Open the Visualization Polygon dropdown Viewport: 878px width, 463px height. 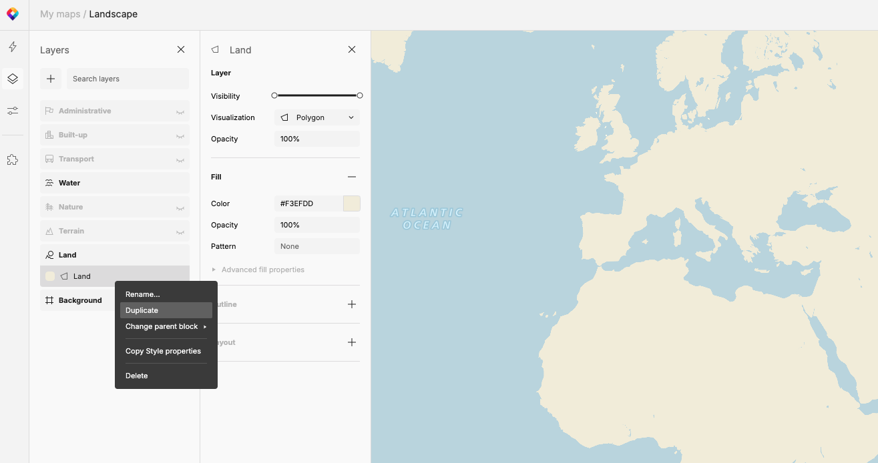pos(317,117)
